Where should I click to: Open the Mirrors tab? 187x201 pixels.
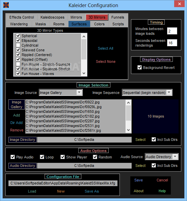76,17
